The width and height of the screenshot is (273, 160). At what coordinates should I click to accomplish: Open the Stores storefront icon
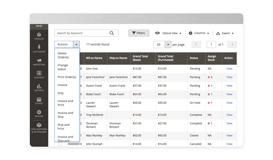coord(39,99)
